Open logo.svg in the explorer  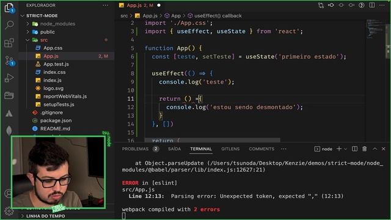[x=53, y=88]
